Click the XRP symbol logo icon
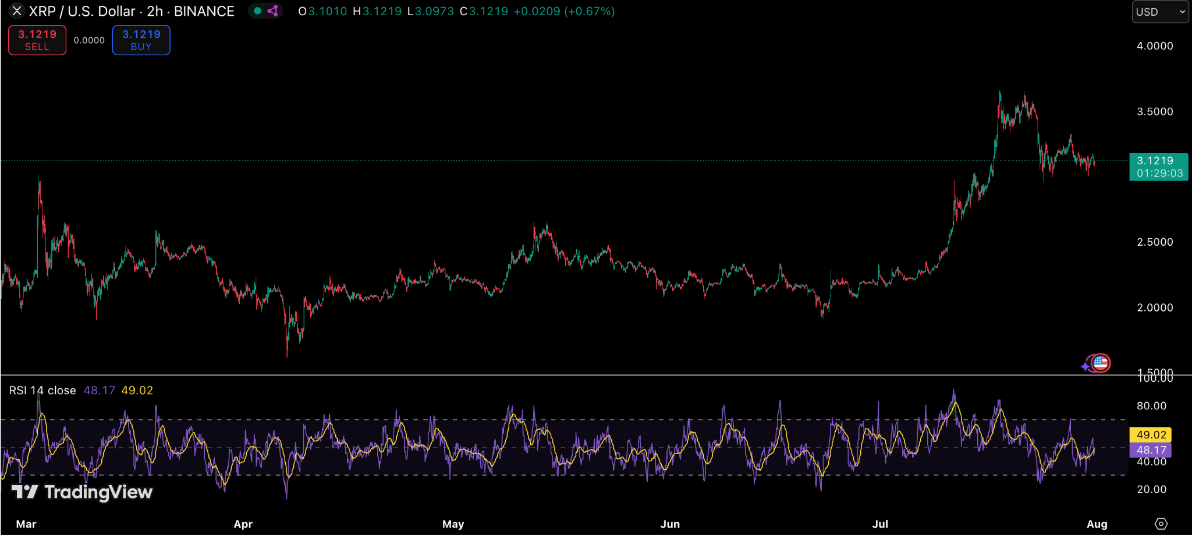The height and width of the screenshot is (535, 1192). [x=17, y=11]
